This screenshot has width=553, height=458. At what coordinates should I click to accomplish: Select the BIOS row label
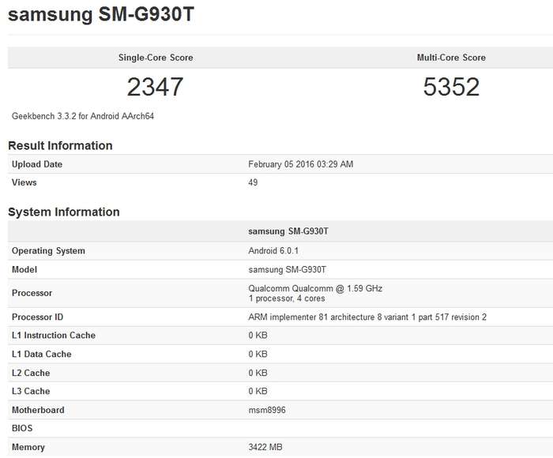[x=22, y=428]
